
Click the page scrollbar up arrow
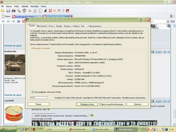pos(174,26)
